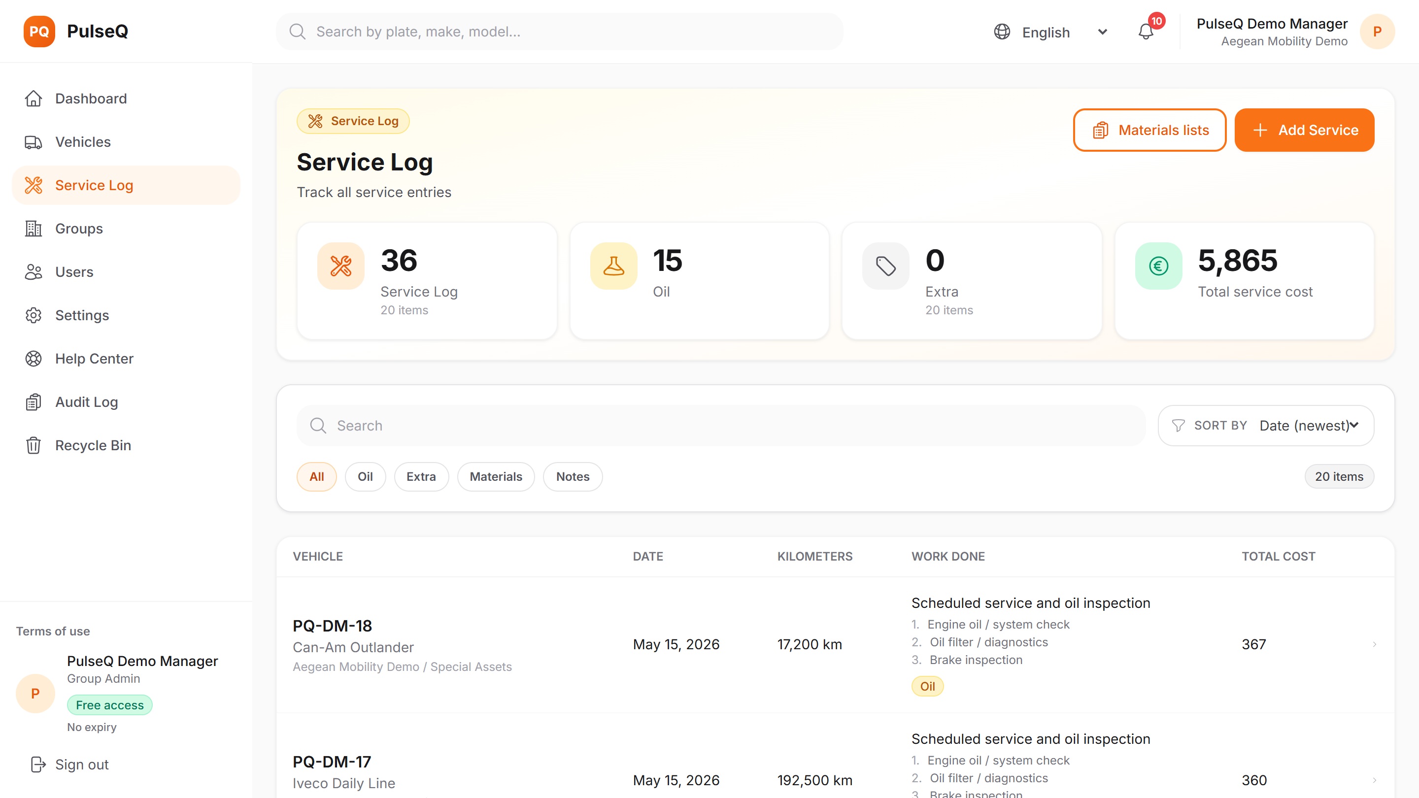Click the Groups building icon

coord(34,229)
